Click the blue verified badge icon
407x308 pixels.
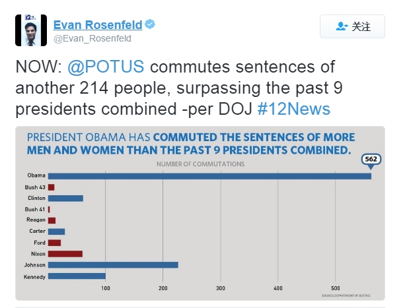coord(151,24)
